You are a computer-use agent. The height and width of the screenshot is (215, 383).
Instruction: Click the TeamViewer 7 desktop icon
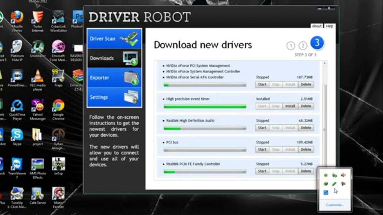pyautogui.click(x=17, y=168)
